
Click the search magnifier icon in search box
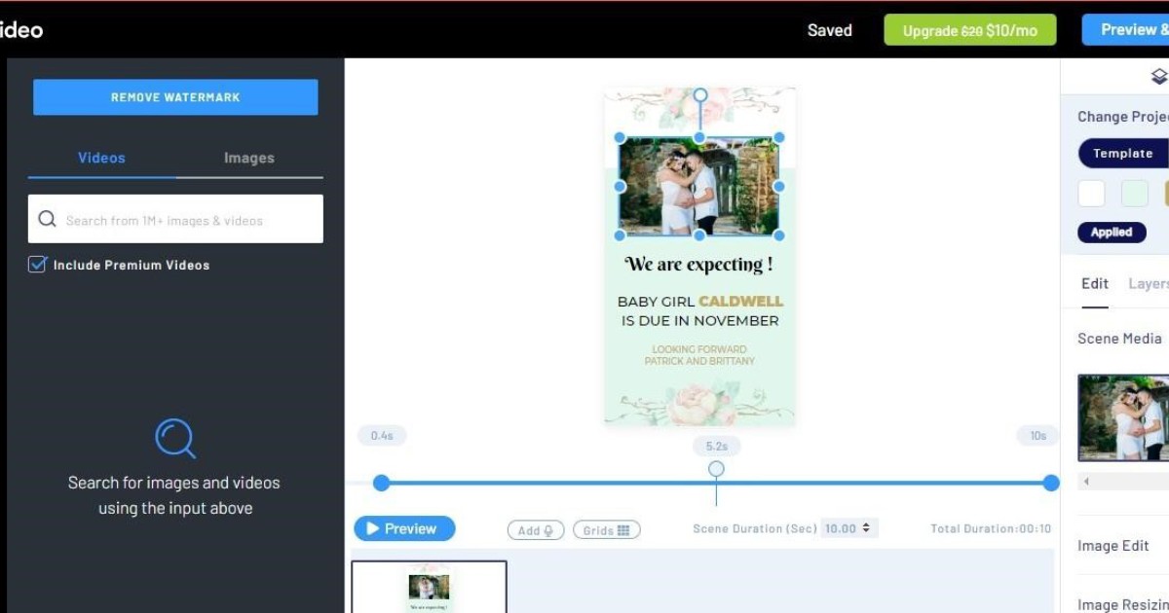coord(47,219)
